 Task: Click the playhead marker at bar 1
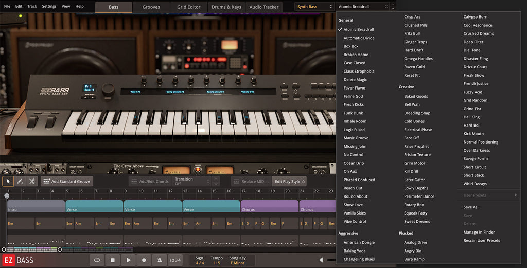[x=7, y=196]
